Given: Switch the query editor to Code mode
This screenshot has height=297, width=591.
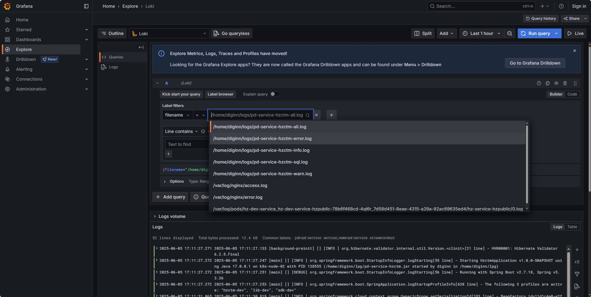Looking at the screenshot, I should 572,94.
